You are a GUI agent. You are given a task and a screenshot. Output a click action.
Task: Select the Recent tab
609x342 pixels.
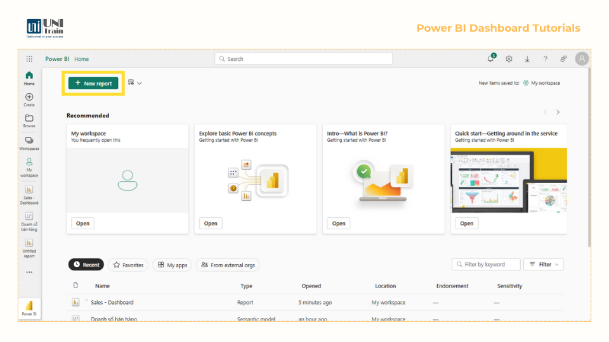coord(86,265)
